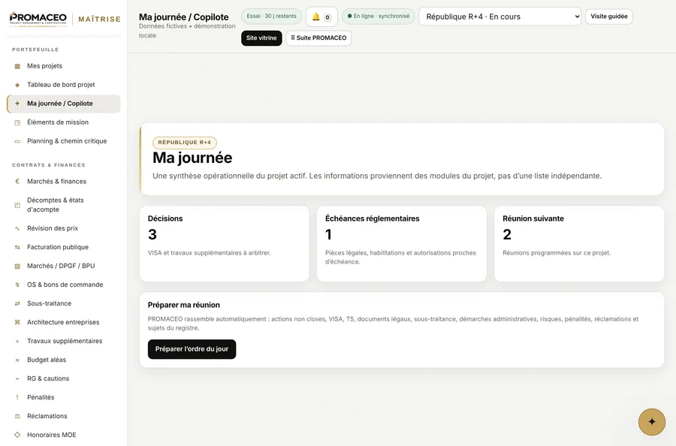
Task: Click the OS & bons de commande icon
Action: click(x=17, y=285)
